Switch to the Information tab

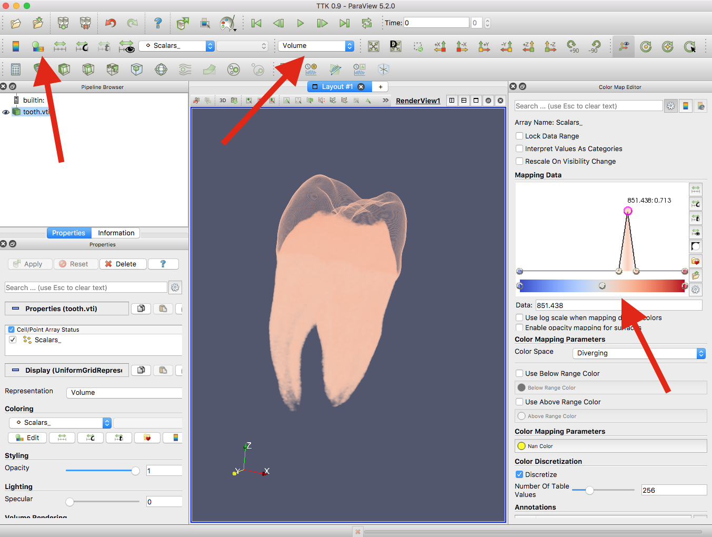(116, 233)
